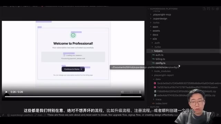Open the 1bcb3e0bd1cf webm video file
The image size is (221, 124).
pyautogui.click(x=189, y=83)
